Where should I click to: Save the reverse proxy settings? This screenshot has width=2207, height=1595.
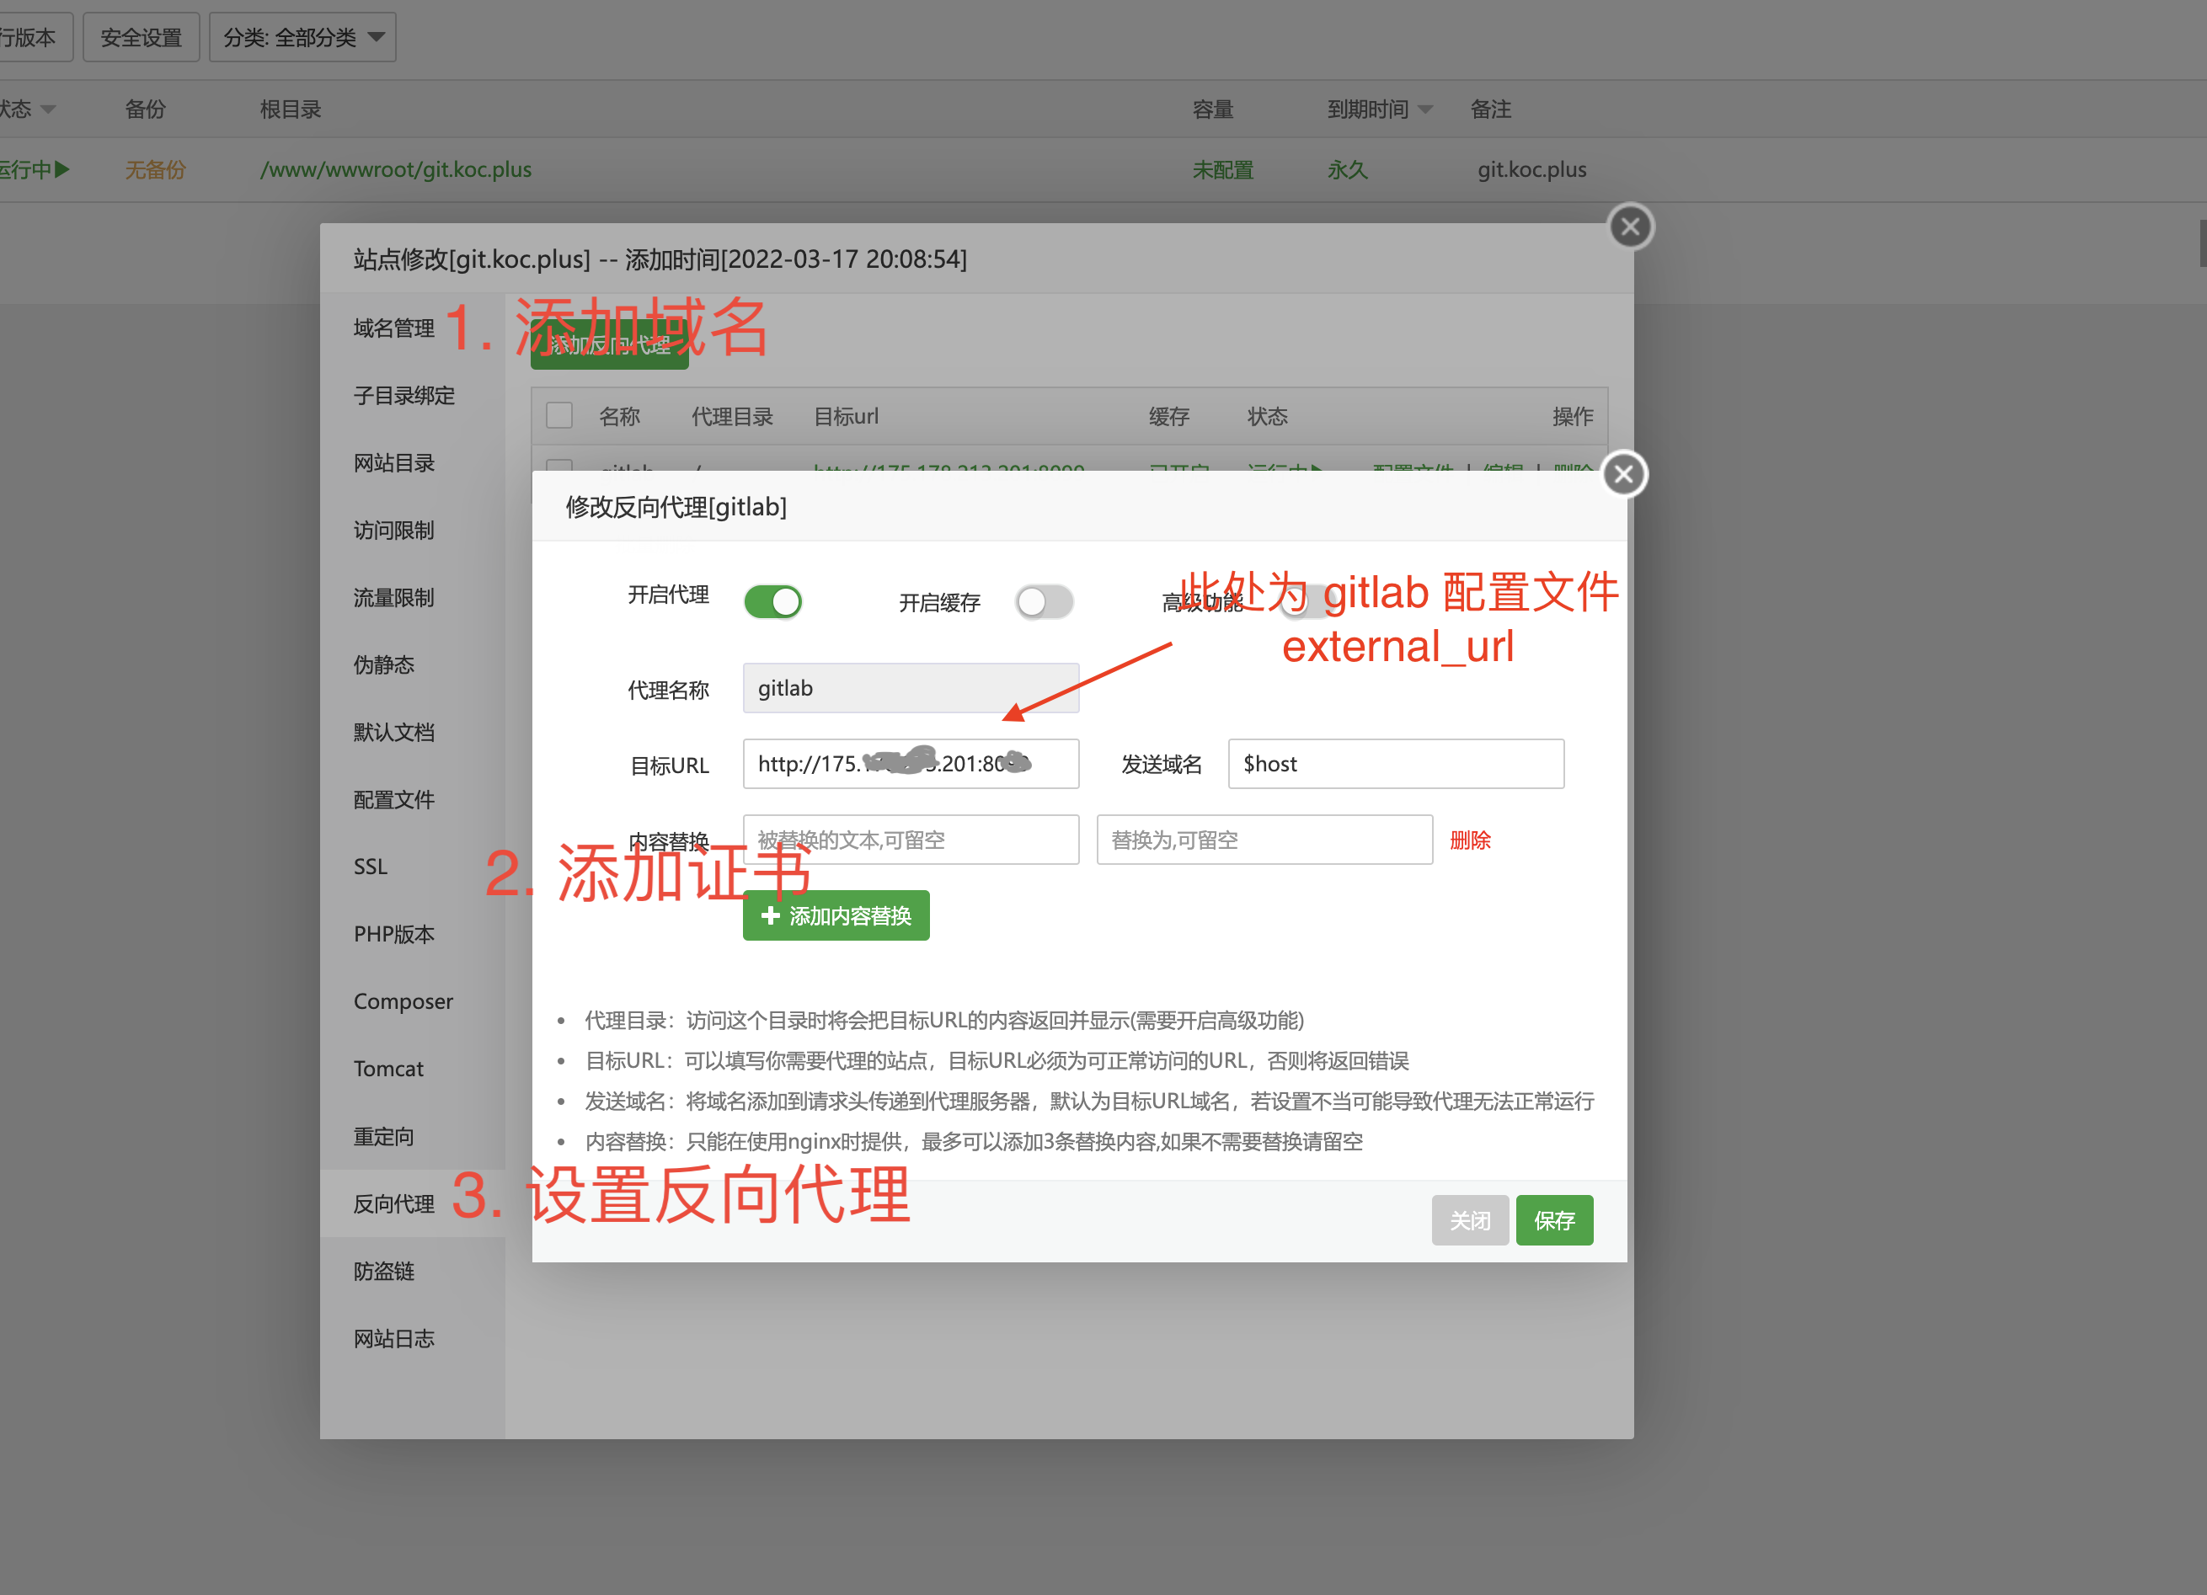coord(1554,1220)
